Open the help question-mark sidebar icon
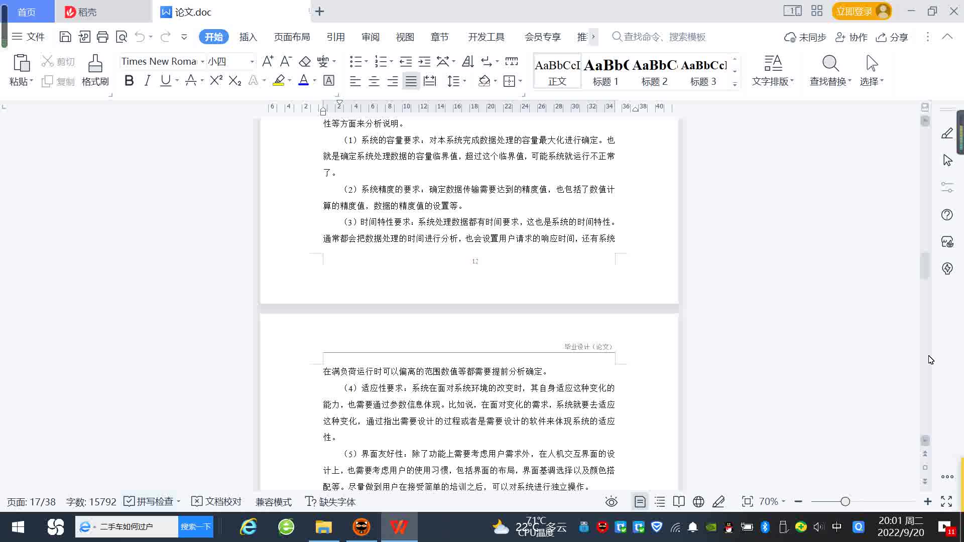Screen dimensions: 964x542 (947, 215)
